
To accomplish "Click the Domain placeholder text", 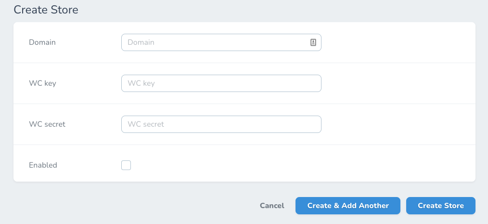I will click(x=141, y=42).
